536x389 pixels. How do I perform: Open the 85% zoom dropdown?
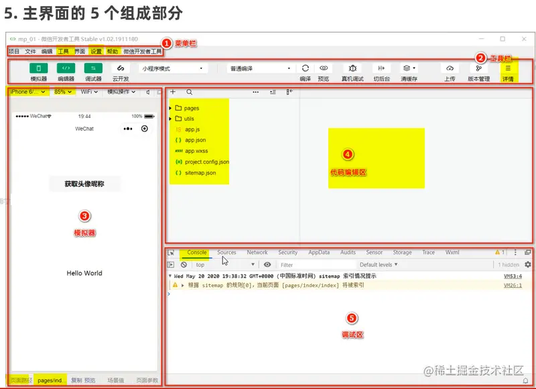63,92
